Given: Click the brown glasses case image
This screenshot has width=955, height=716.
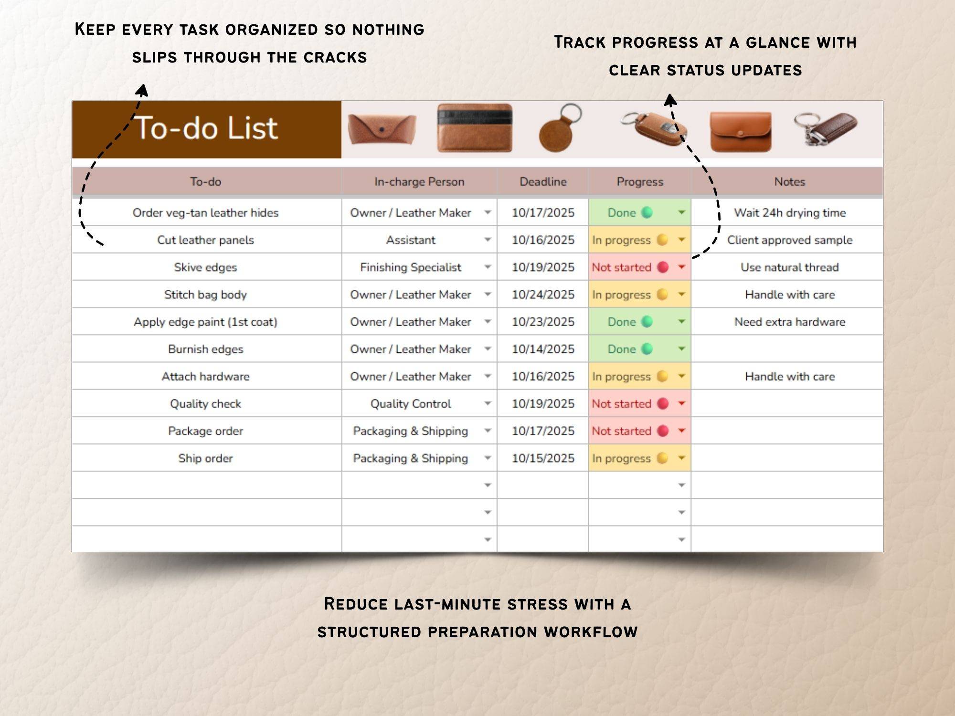Looking at the screenshot, I should click(382, 129).
